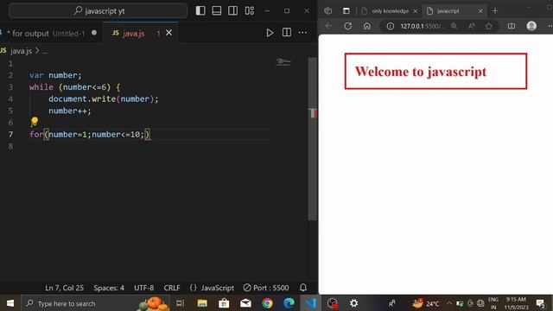The height and width of the screenshot is (311, 553).
Task: Open File Explorer from the taskbar
Action: [202, 303]
